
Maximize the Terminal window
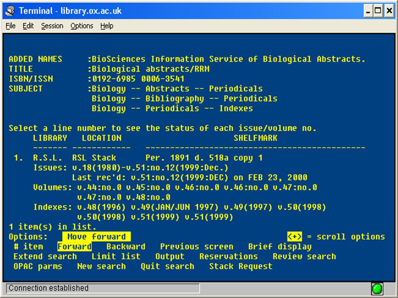coord(378,11)
